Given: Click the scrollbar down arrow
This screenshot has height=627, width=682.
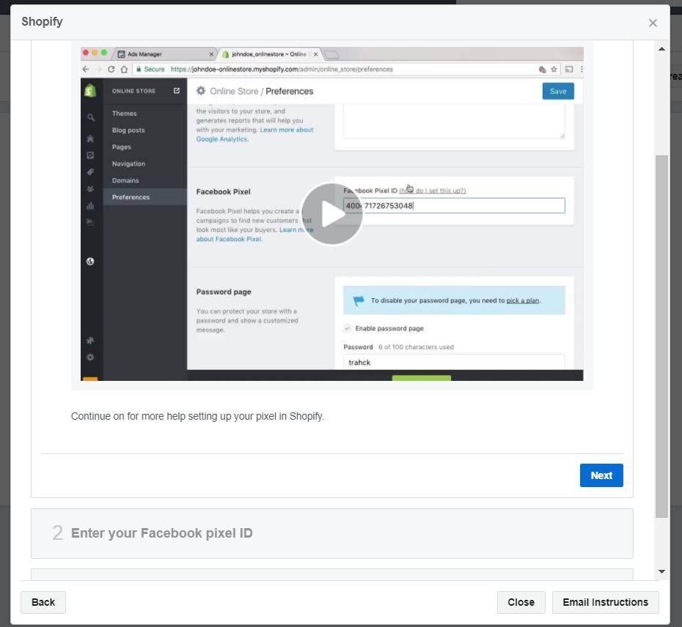Looking at the screenshot, I should [x=661, y=571].
